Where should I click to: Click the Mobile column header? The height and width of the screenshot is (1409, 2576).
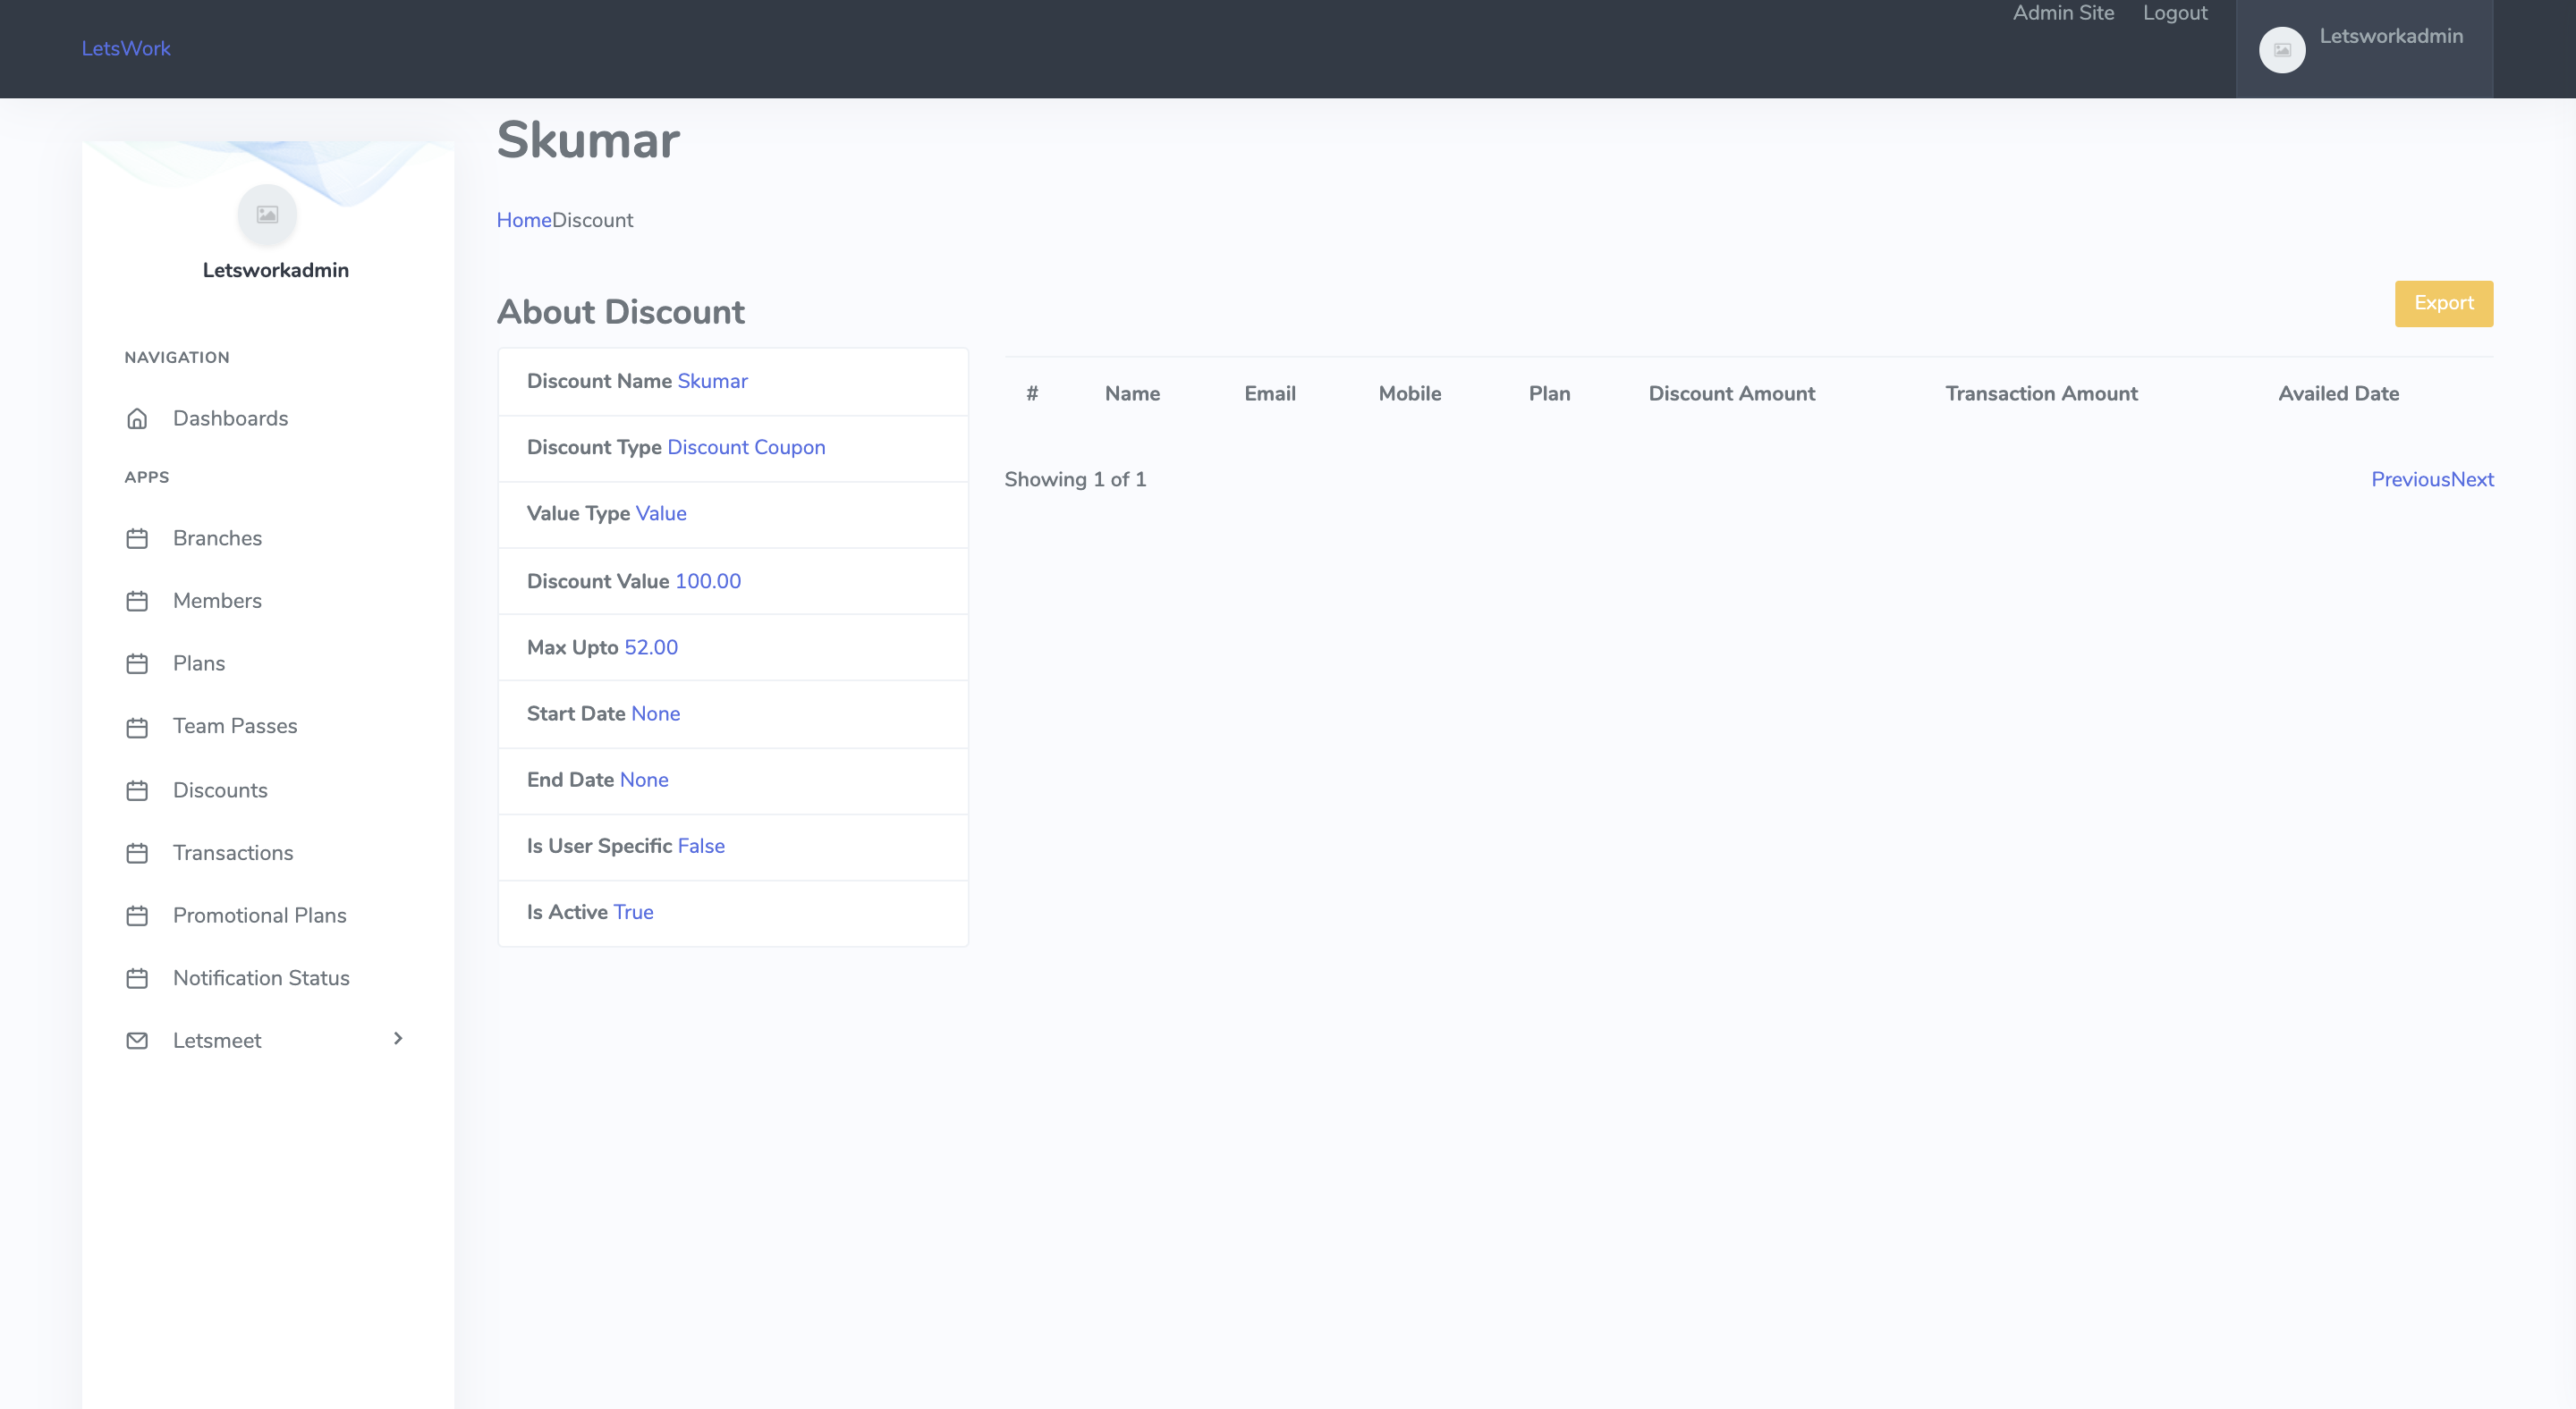[1410, 393]
